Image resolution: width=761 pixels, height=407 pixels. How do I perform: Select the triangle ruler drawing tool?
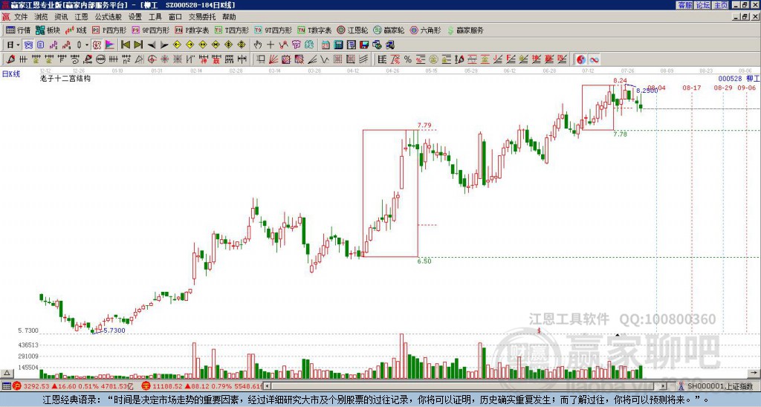(x=139, y=59)
